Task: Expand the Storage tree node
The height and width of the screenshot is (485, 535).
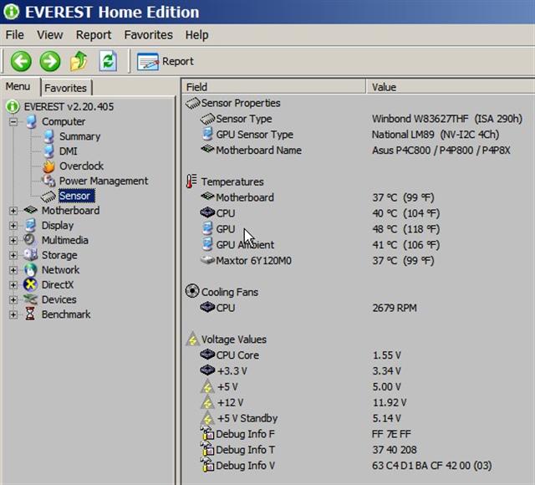Action: point(13,255)
